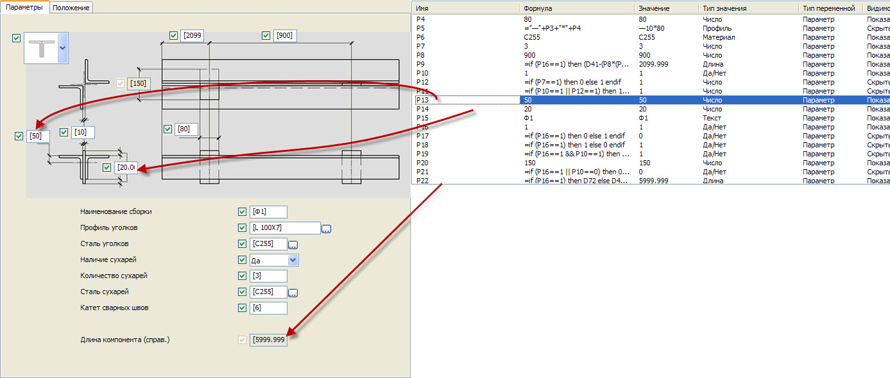The width and height of the screenshot is (890, 378).
Task: Toggle checkbox for Наименование сборки
Action: point(242,212)
